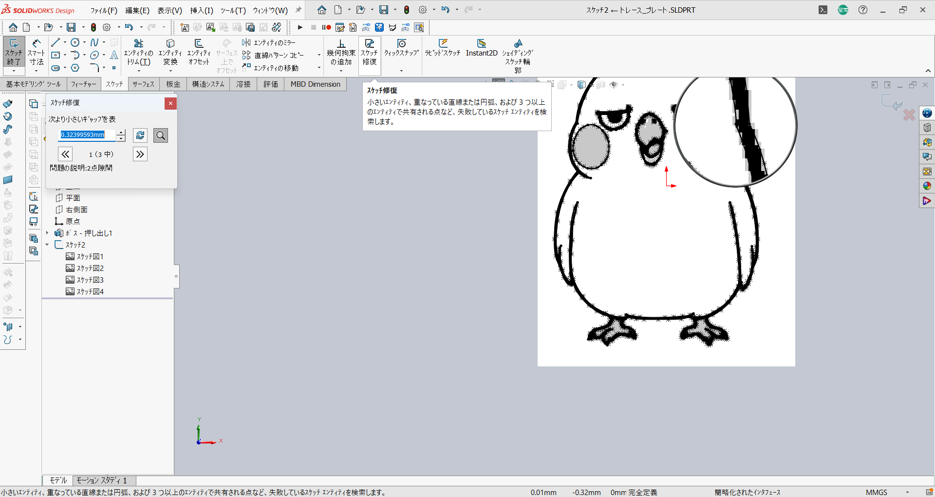Image resolution: width=935 pixels, height=497 pixels.
Task: Collapse the CommandManager ribbon chevron
Action: (x=928, y=71)
